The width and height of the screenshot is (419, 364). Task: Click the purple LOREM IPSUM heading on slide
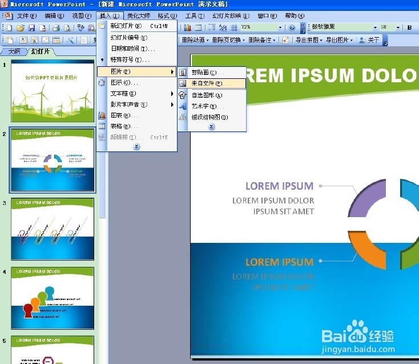coord(279,186)
